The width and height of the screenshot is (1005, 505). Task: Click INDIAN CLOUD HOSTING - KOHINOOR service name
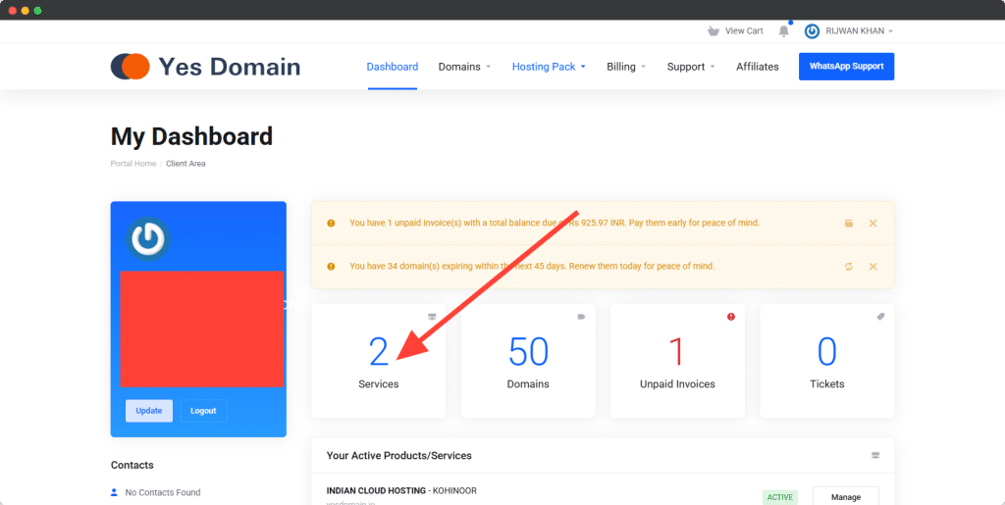401,491
